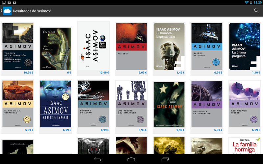Choose El hombre bicentenario book
The width and height of the screenshot is (263, 164).
169,47
